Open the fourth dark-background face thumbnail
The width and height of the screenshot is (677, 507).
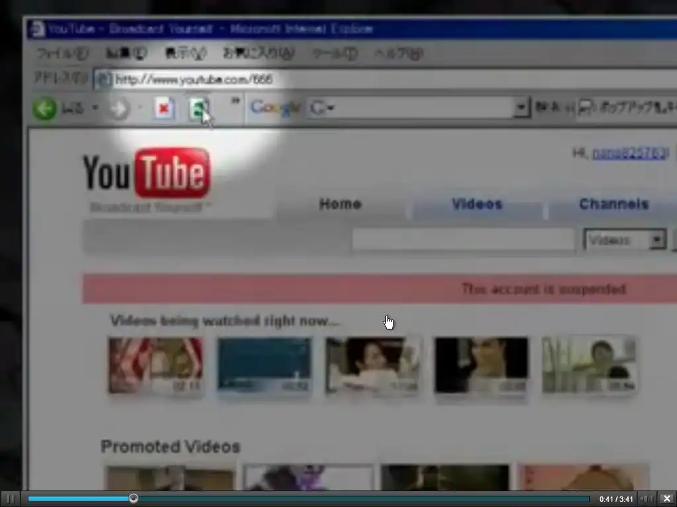pyautogui.click(x=481, y=366)
